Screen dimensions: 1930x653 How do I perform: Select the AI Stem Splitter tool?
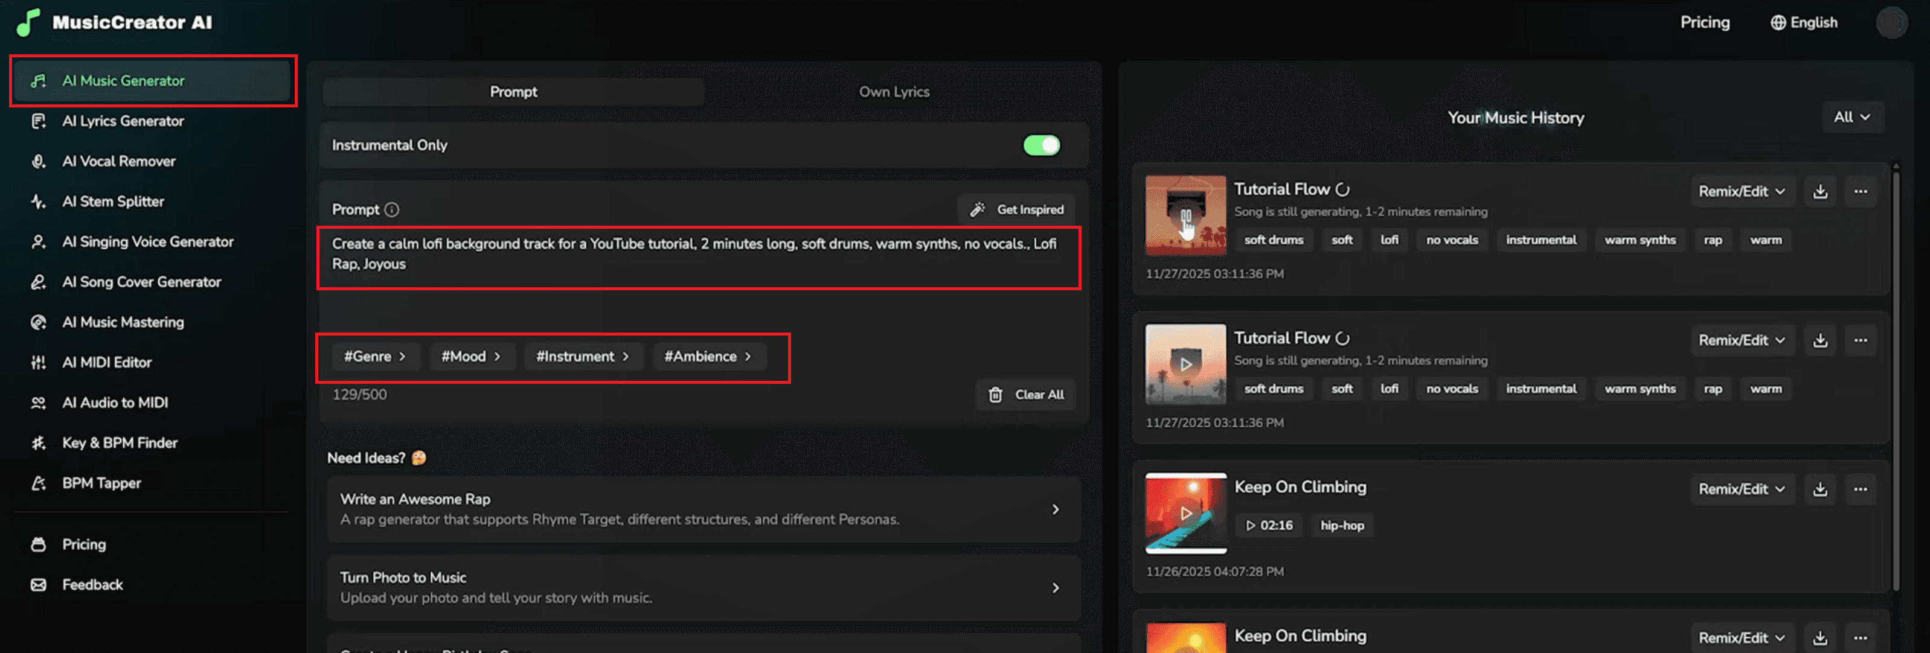(113, 201)
